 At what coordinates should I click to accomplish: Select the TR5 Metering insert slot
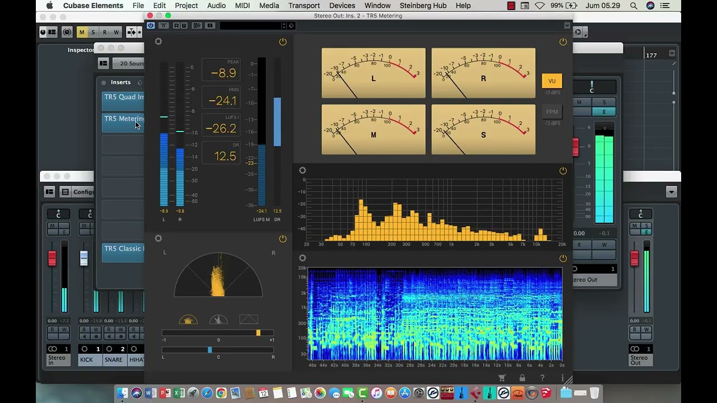coord(123,123)
